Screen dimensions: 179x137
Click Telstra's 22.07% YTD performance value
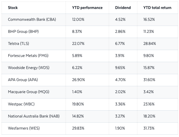(x=78, y=44)
